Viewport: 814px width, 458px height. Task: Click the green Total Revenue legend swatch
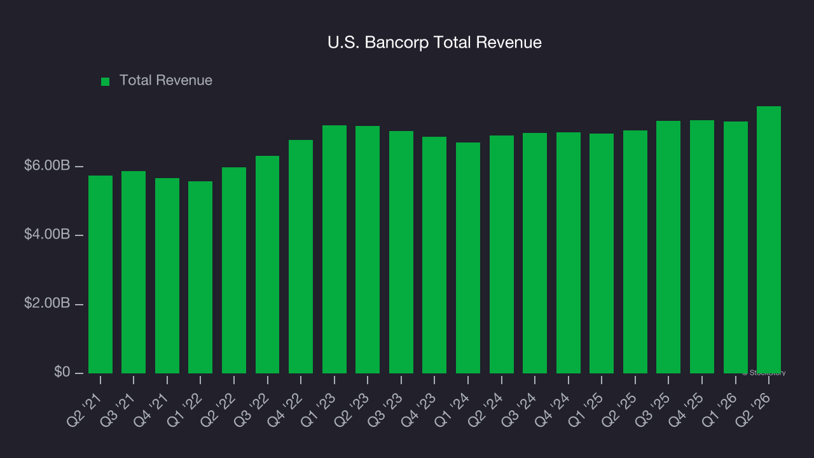click(x=106, y=81)
